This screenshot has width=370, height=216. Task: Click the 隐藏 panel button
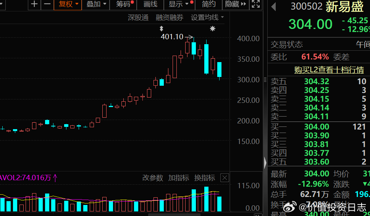pyautogui.click(x=236, y=4)
